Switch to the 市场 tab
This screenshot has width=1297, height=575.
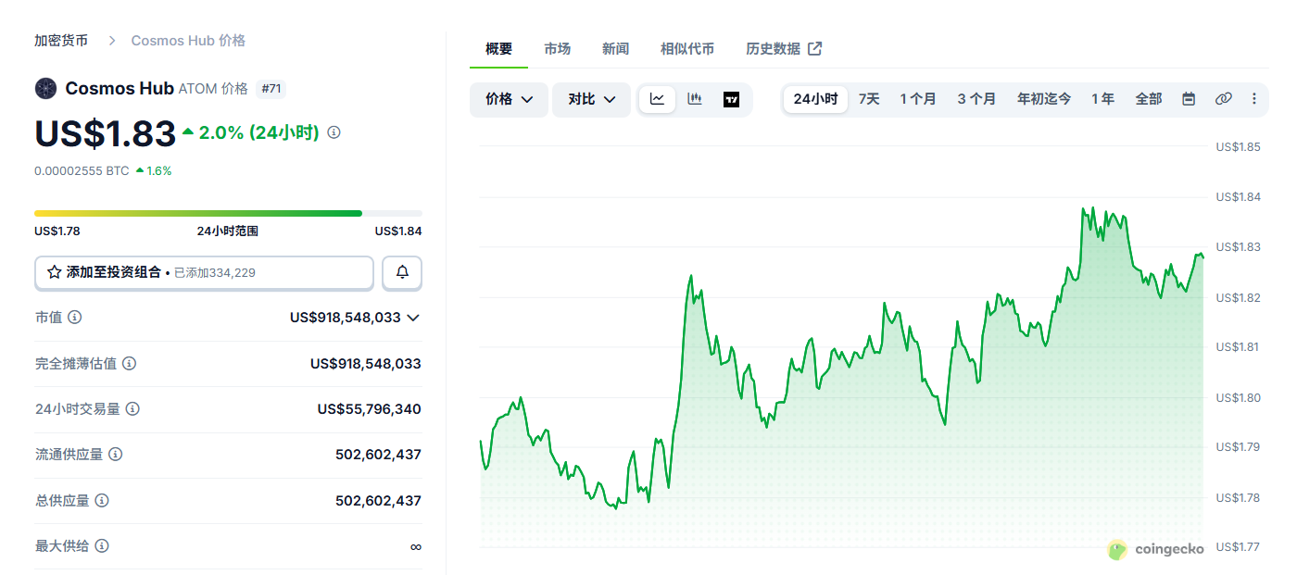(x=557, y=49)
